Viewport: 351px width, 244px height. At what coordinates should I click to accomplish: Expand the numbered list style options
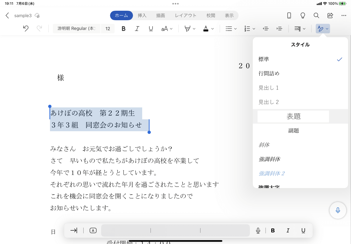254,29
